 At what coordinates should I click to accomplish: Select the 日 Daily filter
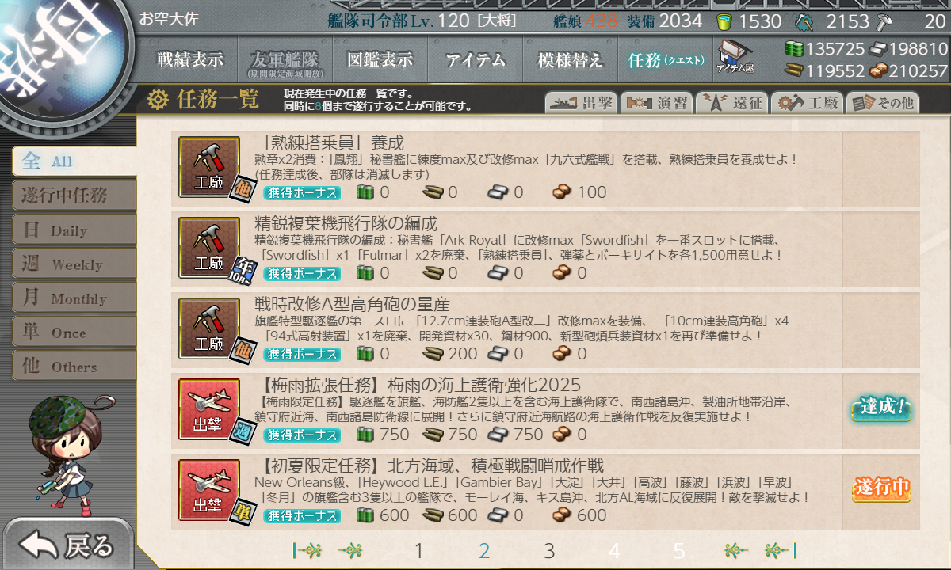(74, 230)
